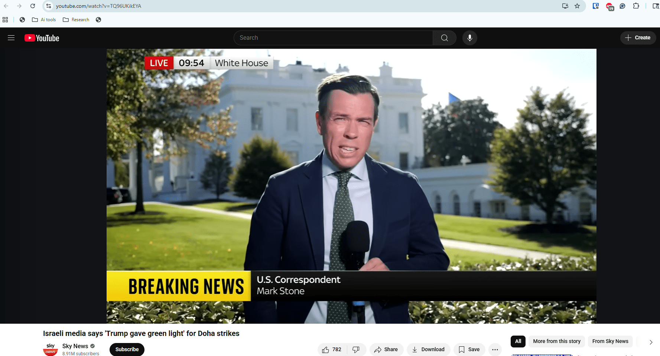This screenshot has height=356, width=660.
Task: Like the video with thumbs up
Action: coord(332,349)
